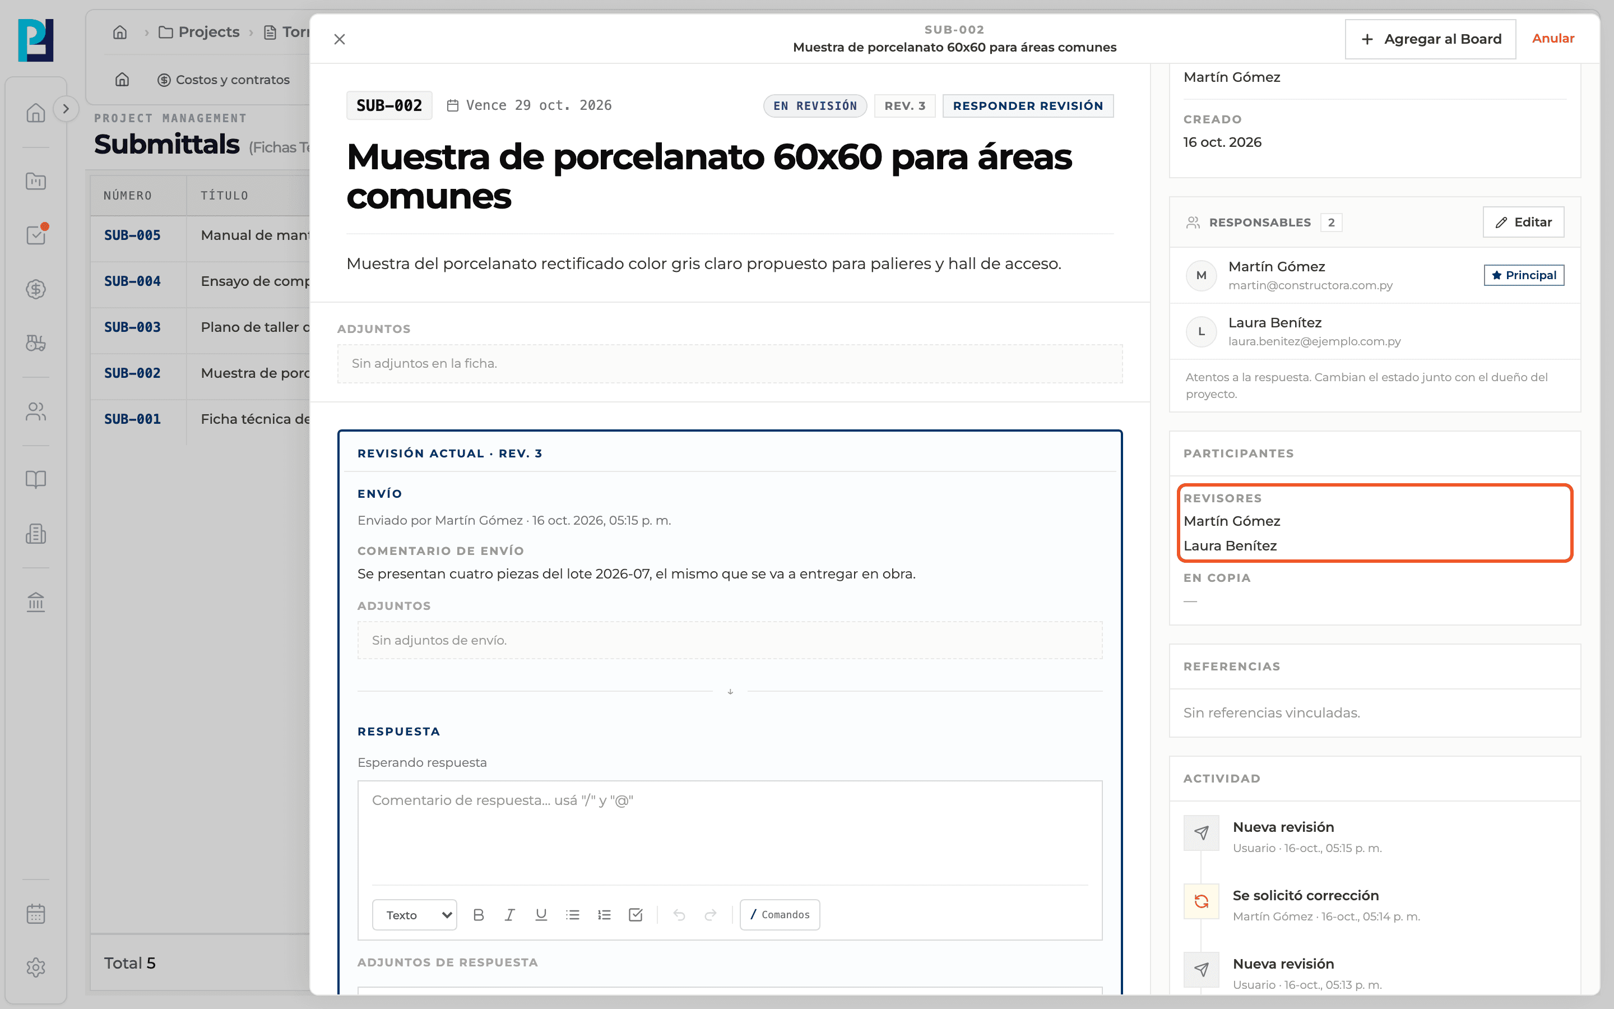Open SUB-003 row in submittals table

(200, 328)
